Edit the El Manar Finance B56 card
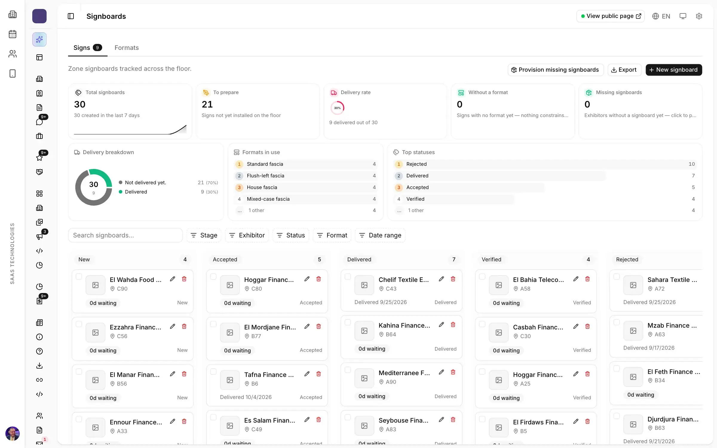Image resolution: width=717 pixels, height=448 pixels. pyautogui.click(x=172, y=374)
